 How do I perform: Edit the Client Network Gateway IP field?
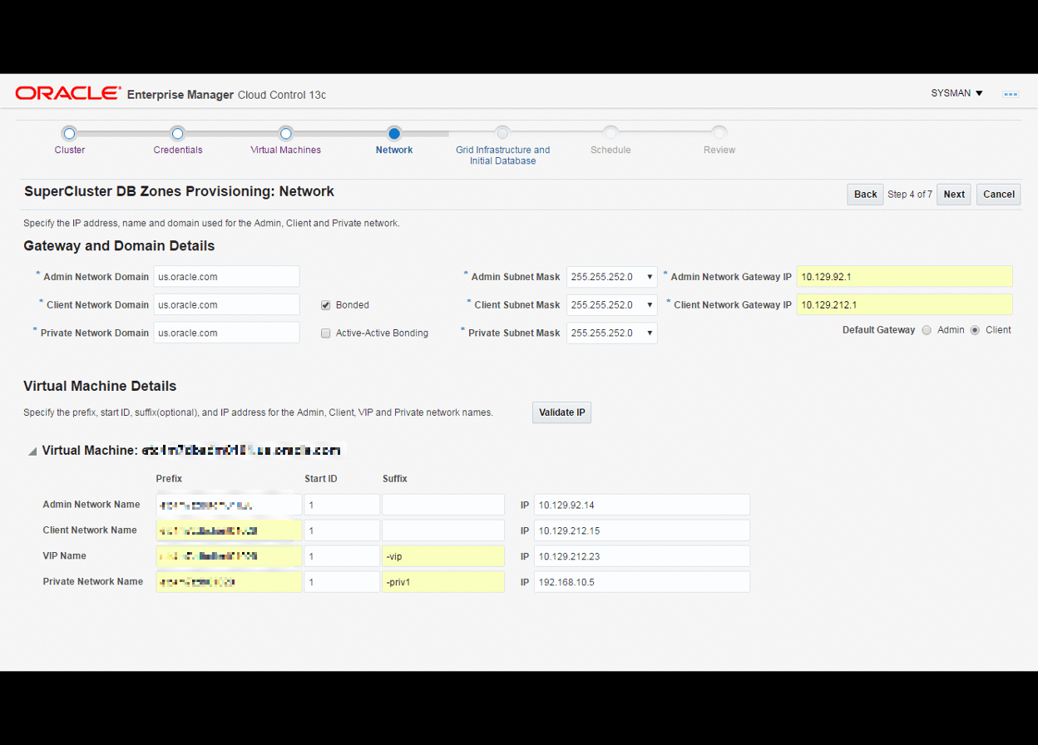click(904, 305)
